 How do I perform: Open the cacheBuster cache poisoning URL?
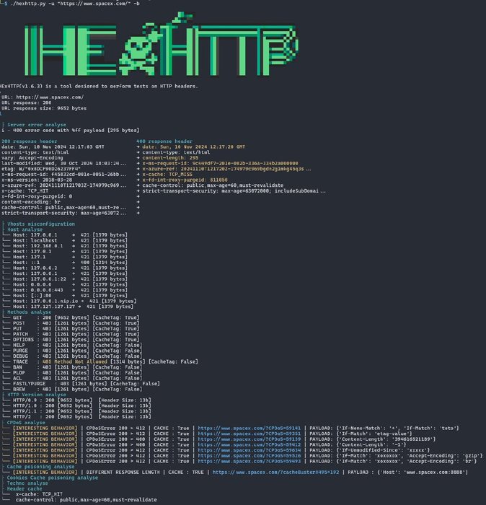275,472
